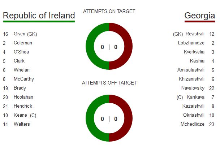Click on Mchedlidze, number 23
Image resolution: width=220 pixels, height=151 pixels.
point(192,124)
